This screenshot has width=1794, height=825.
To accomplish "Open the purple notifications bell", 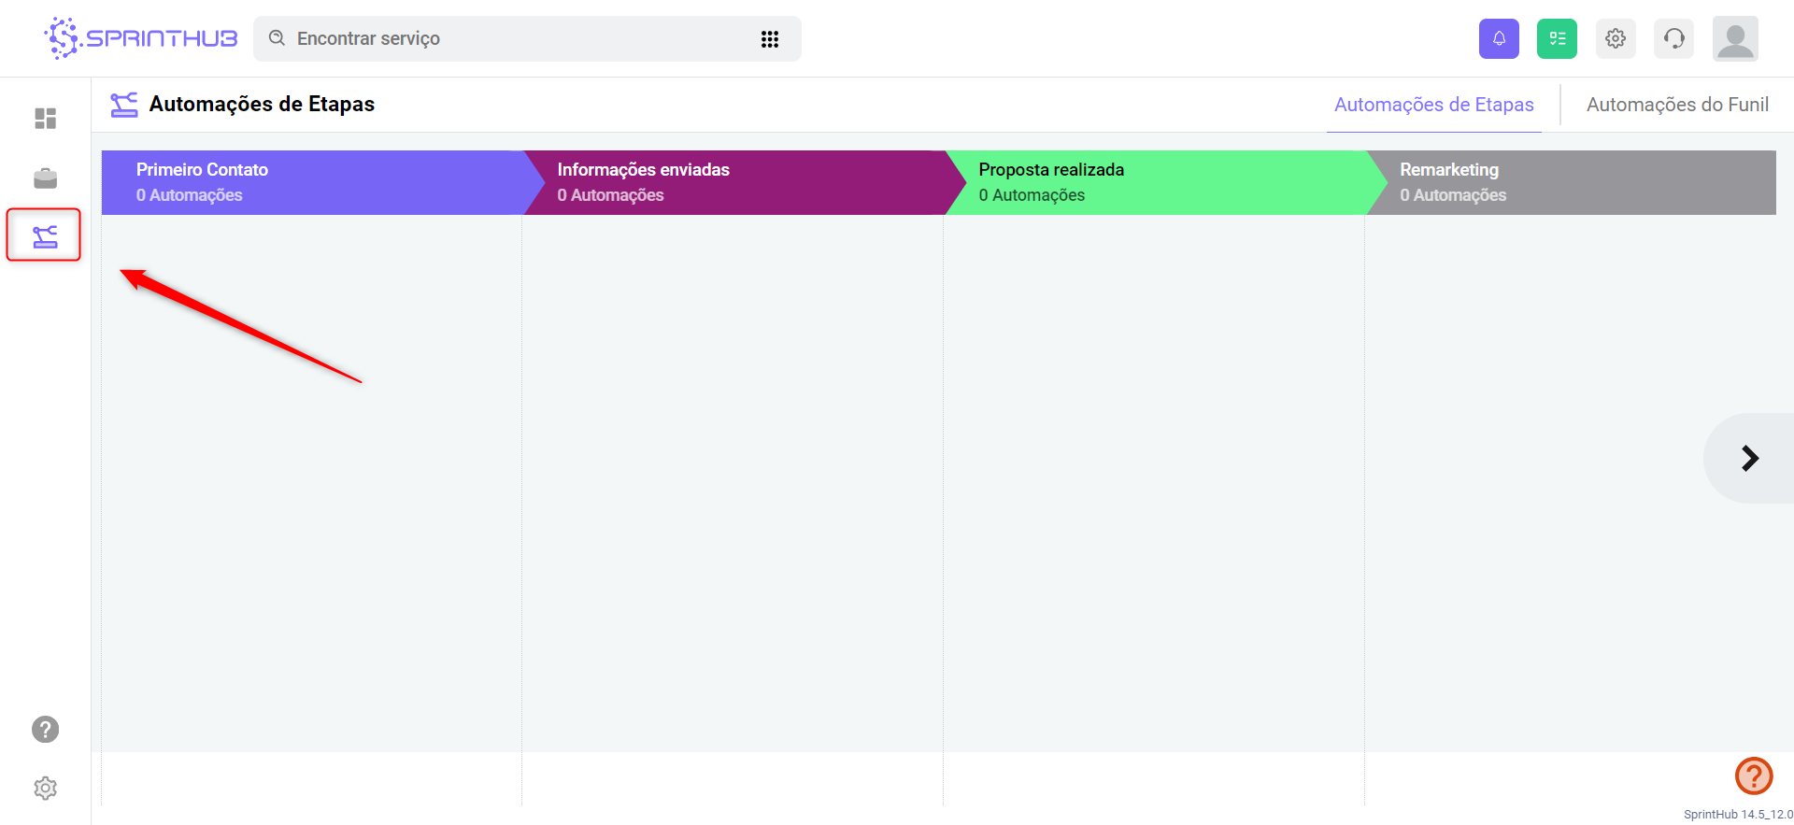I will tap(1499, 39).
